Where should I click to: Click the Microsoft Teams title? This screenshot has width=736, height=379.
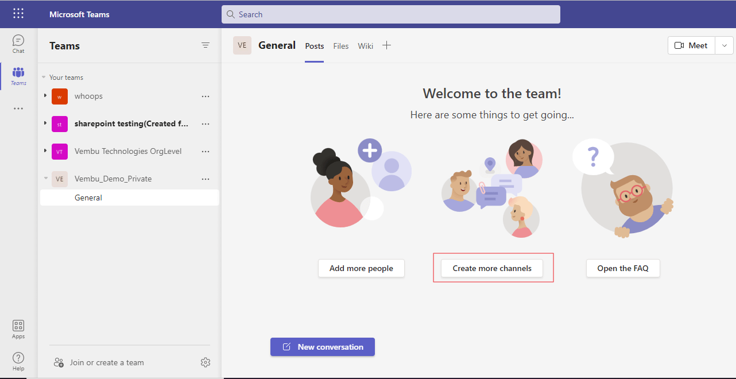click(79, 14)
